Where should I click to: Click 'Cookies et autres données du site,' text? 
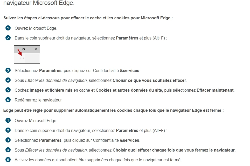click(x=129, y=90)
